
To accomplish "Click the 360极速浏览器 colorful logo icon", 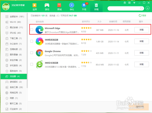I will [x=40, y=41].
